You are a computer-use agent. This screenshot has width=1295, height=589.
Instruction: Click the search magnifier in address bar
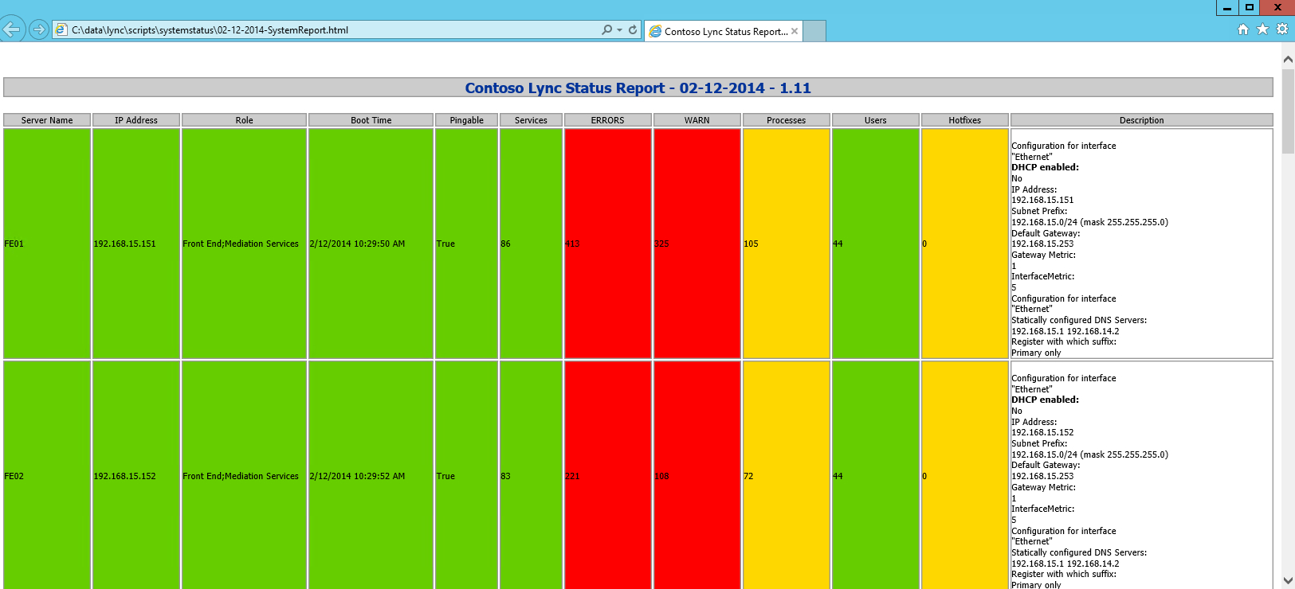click(x=607, y=29)
